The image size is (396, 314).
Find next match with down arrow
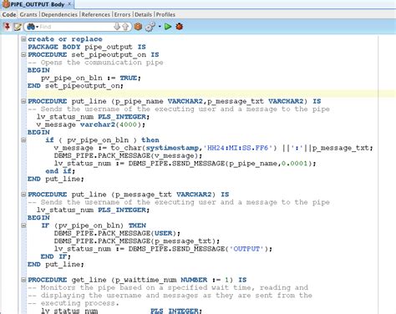117,27
